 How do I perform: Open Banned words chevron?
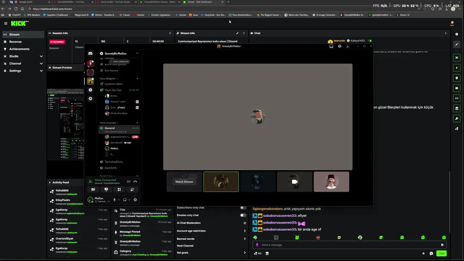245,239
